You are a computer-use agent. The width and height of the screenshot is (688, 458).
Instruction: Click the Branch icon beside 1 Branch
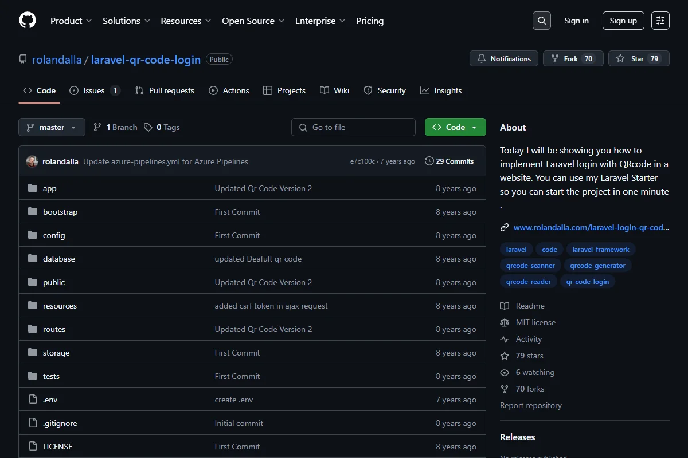pos(97,127)
